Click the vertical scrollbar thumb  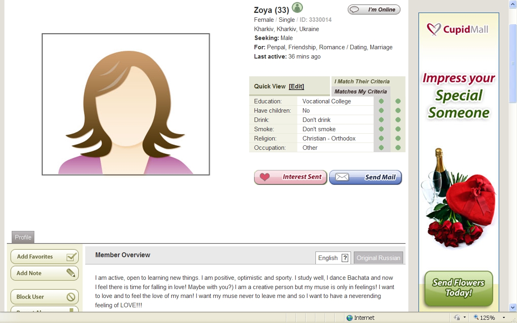pyautogui.click(x=513, y=63)
